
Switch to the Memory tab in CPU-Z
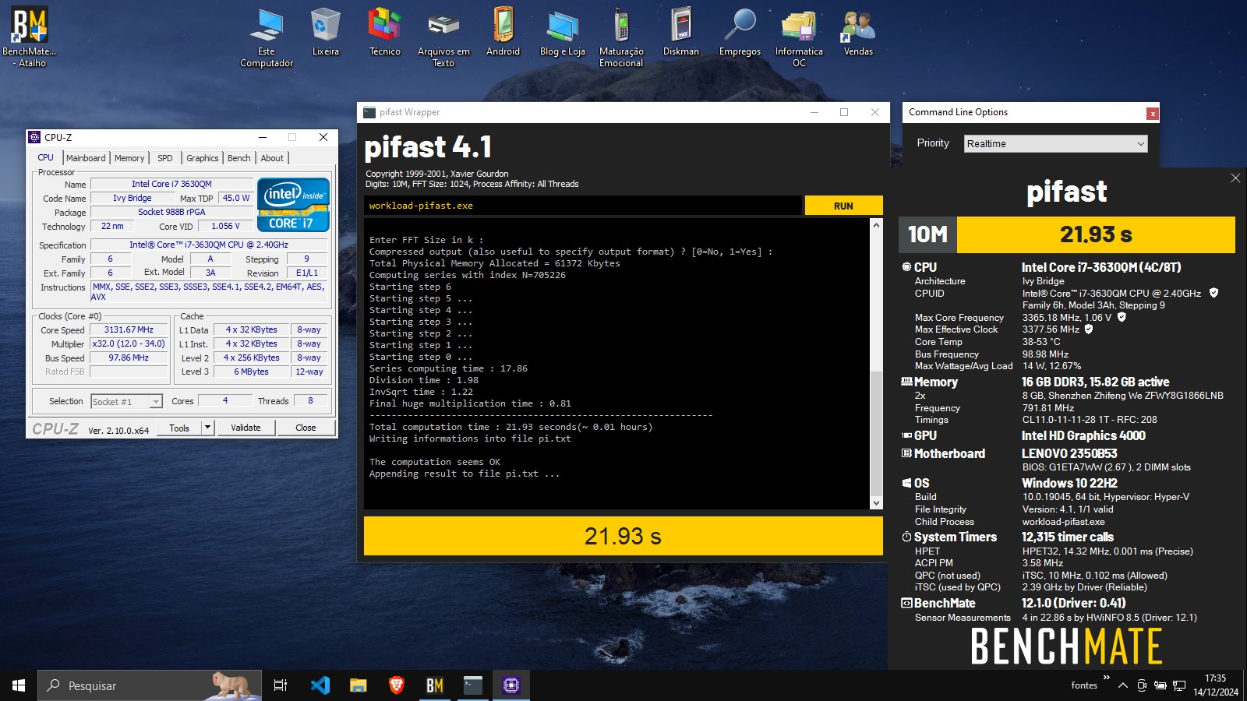[x=129, y=158]
